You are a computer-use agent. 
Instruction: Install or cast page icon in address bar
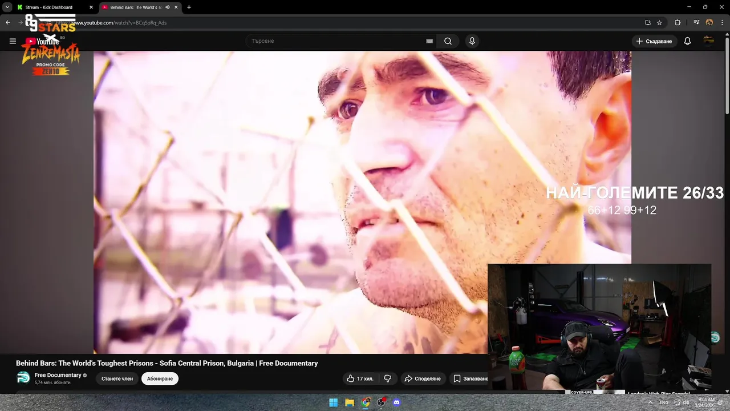point(647,23)
